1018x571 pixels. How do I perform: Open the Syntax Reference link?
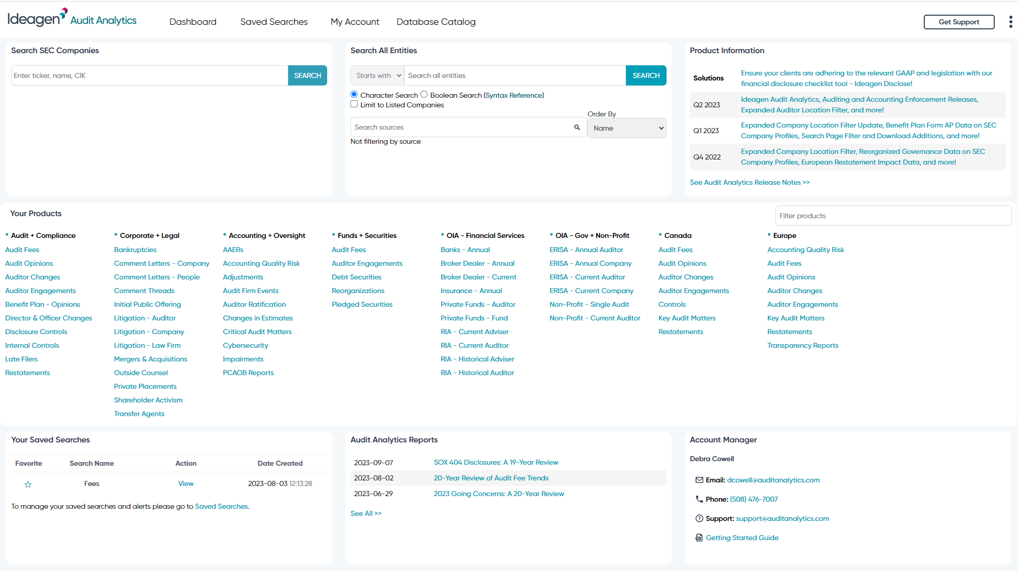click(514, 95)
